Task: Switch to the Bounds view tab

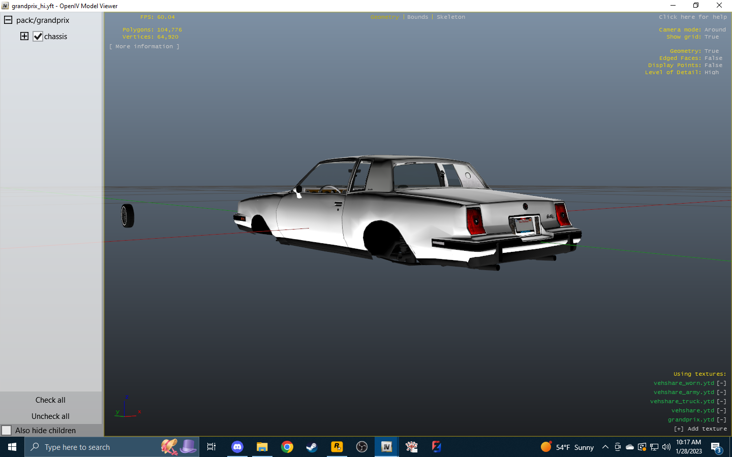Action: 417,17
